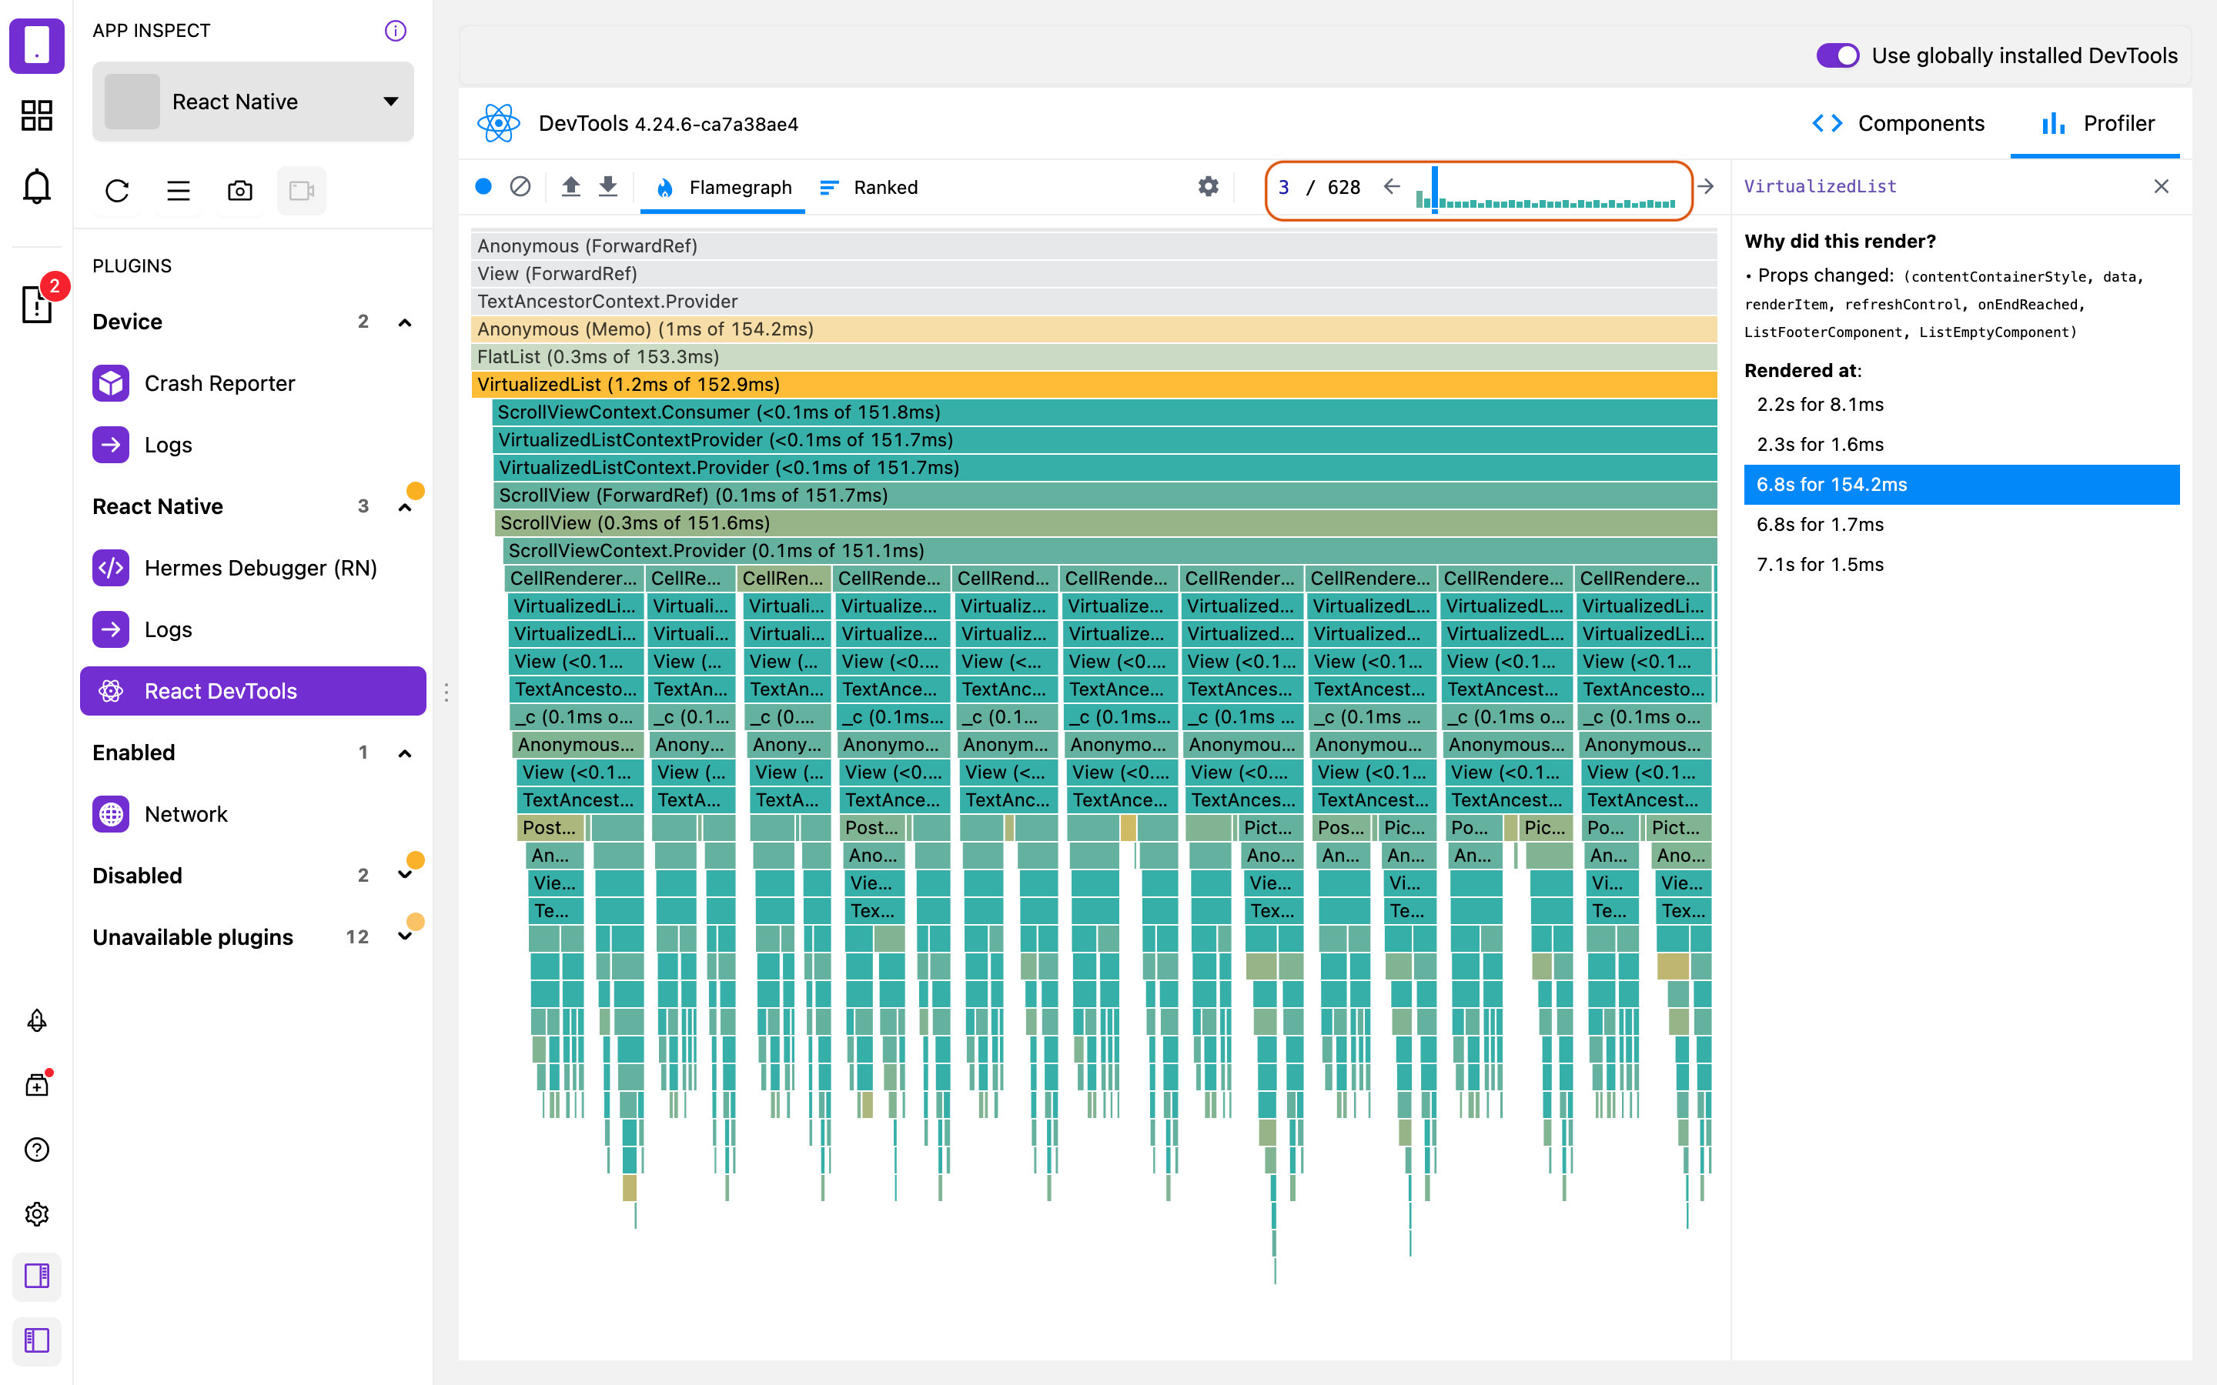This screenshot has width=2217, height=1385.
Task: Open the Network plugin
Action: (252, 814)
